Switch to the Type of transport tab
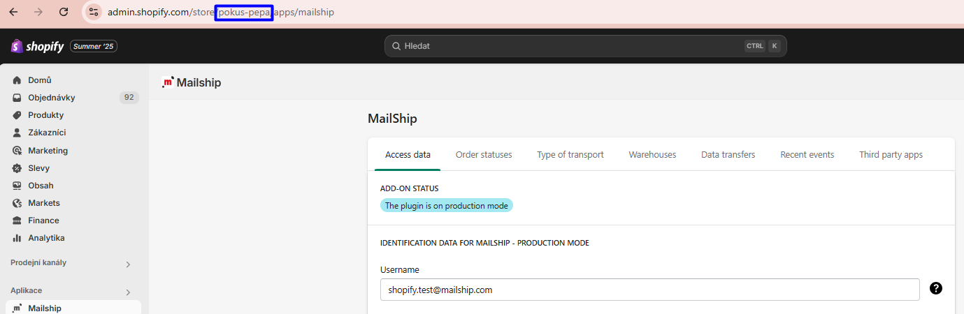The height and width of the screenshot is (314, 964). [570, 155]
